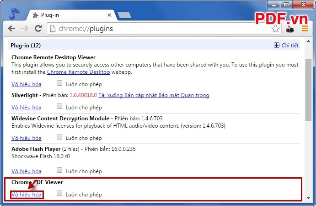Click the Shockwave Flash 16.0 r0 text
Screen dimensions: 316x206
pos(41,156)
